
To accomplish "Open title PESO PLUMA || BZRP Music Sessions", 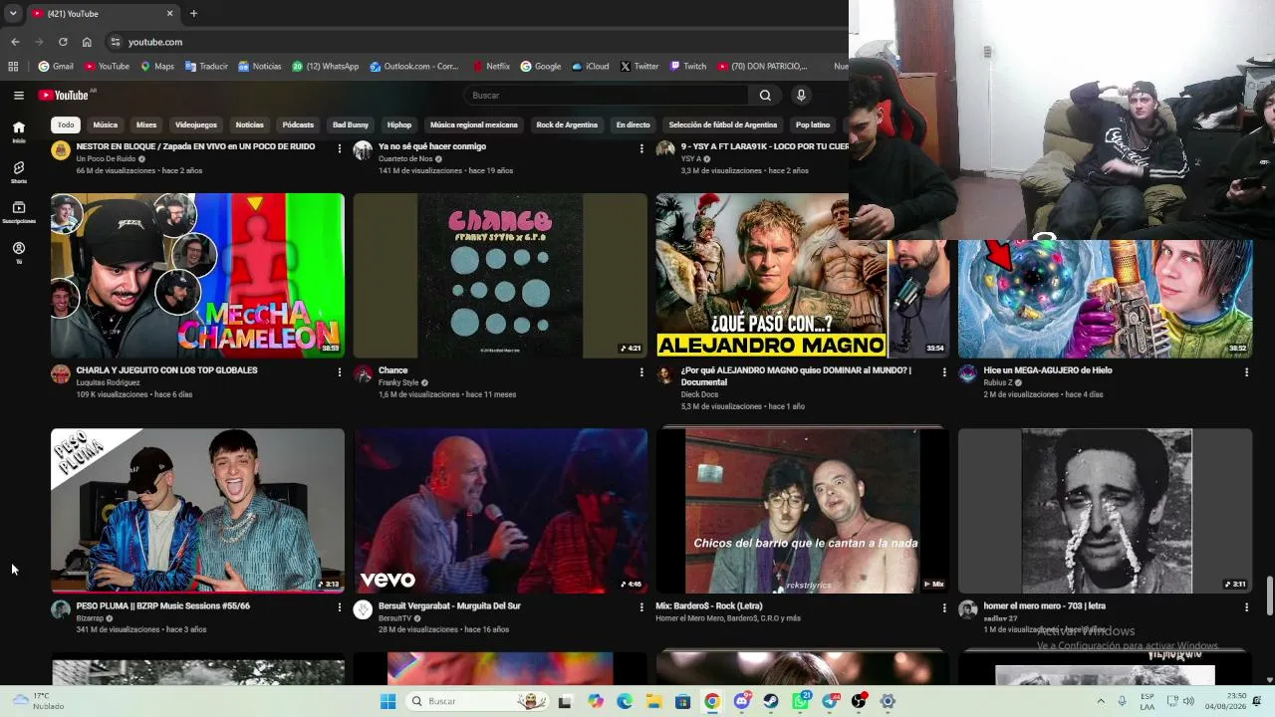I will (x=163, y=605).
